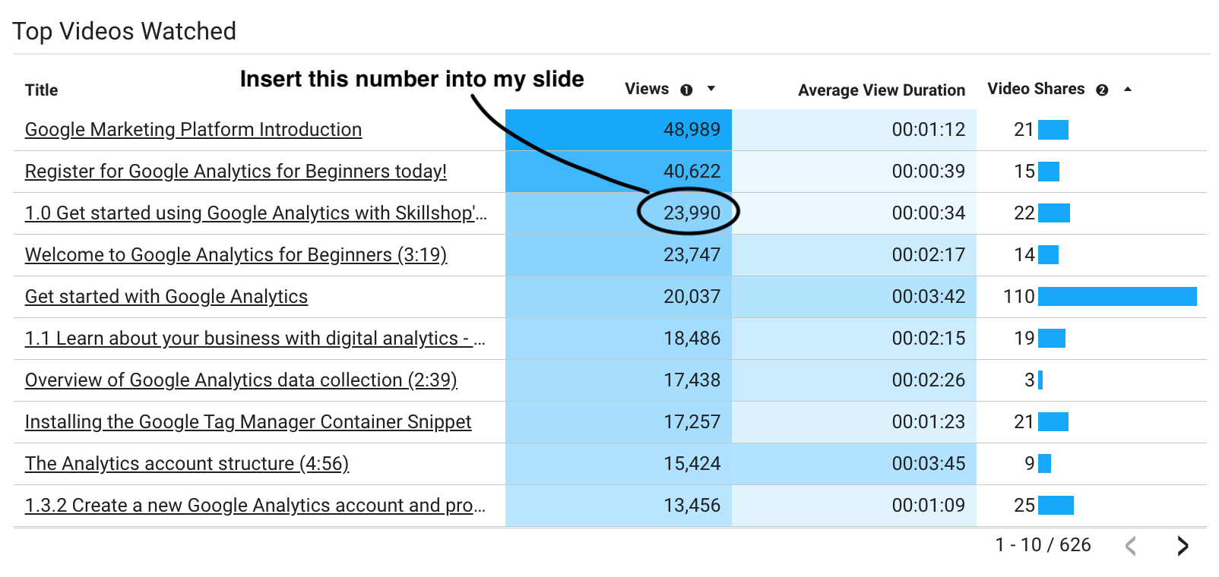Click the 3 video shares value
The image size is (1219, 577).
[1030, 380]
